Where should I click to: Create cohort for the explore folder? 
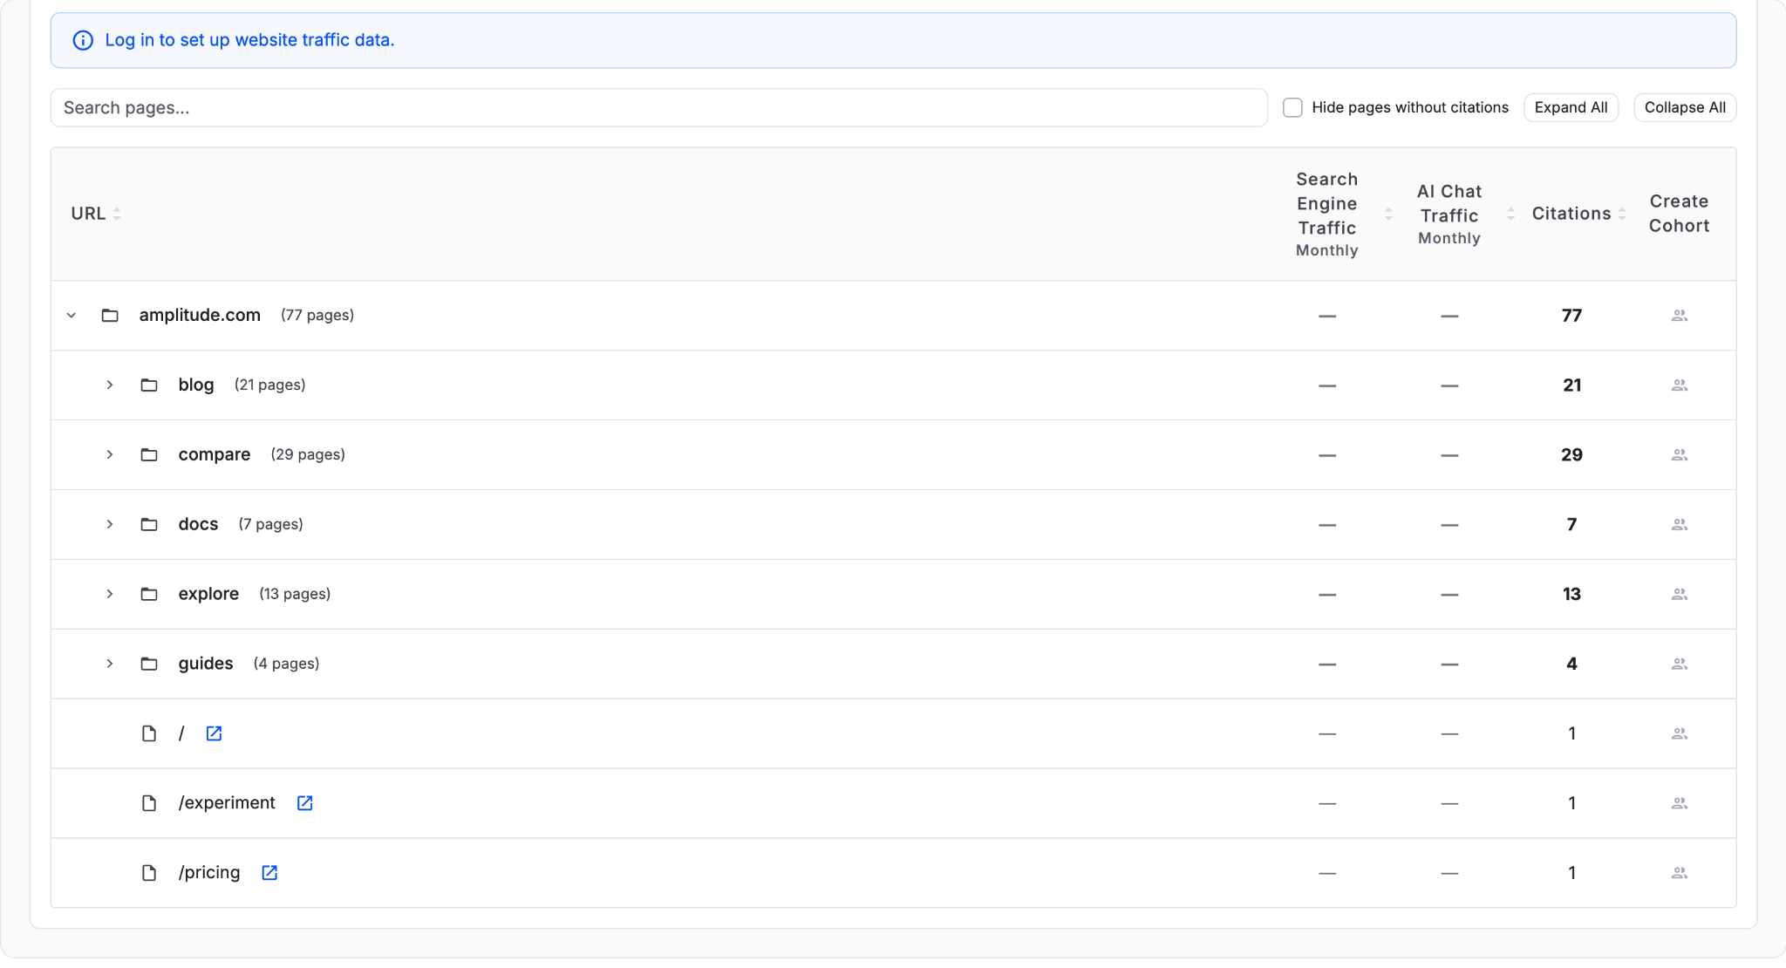click(1679, 595)
